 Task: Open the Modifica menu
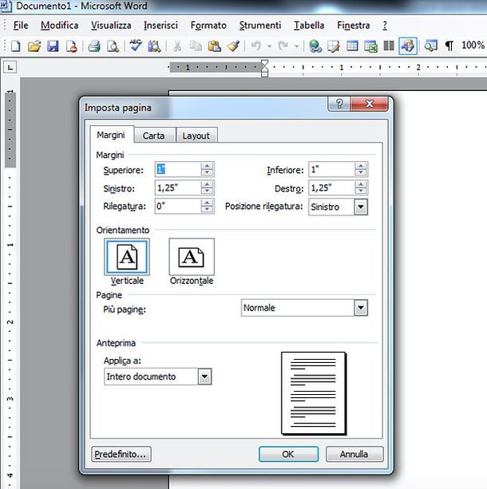click(59, 26)
